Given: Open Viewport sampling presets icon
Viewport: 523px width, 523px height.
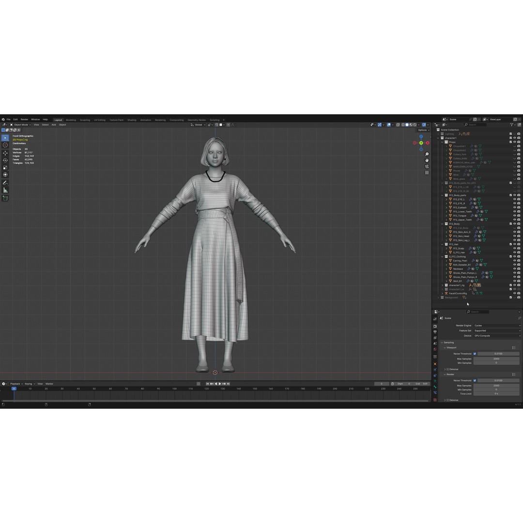Looking at the screenshot, I should (514, 348).
